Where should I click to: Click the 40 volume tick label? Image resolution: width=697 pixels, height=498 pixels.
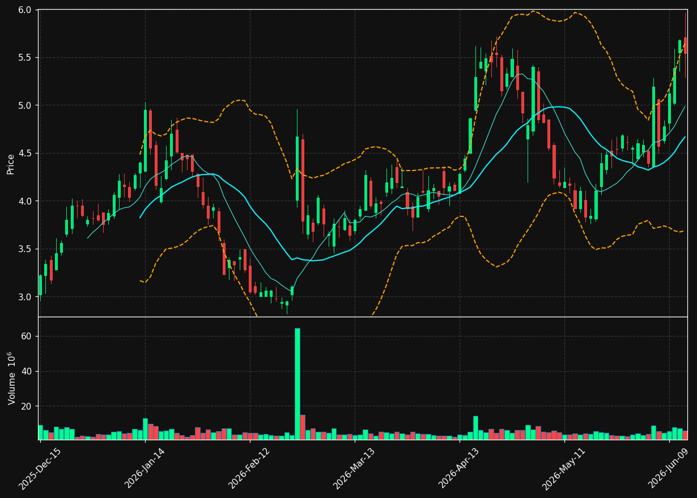coord(26,372)
